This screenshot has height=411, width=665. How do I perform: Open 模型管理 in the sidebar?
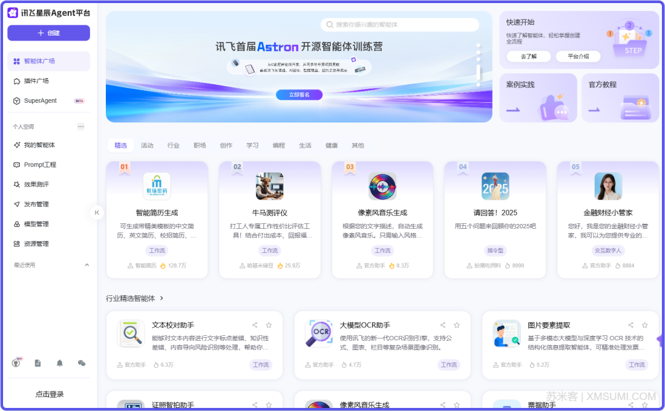(49, 224)
